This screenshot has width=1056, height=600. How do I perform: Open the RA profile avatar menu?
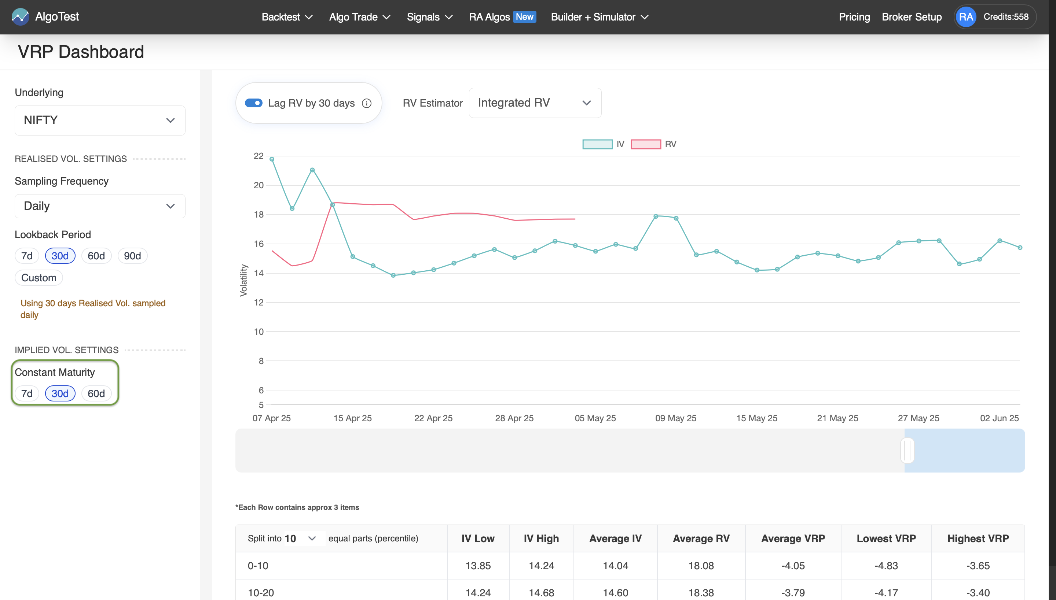click(x=967, y=16)
